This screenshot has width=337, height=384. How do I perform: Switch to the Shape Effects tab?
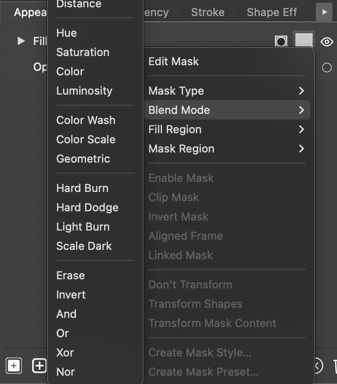pos(272,12)
